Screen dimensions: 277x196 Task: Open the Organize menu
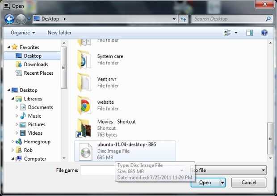23,33
